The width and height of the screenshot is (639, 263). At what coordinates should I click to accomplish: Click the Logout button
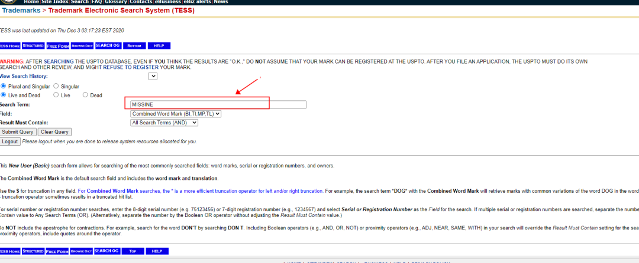[9, 142]
